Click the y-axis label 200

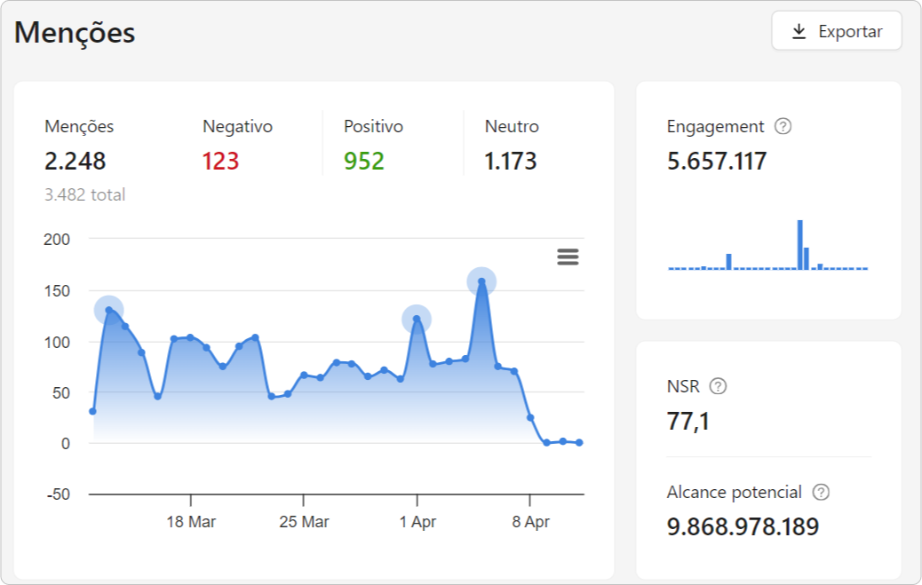point(57,240)
